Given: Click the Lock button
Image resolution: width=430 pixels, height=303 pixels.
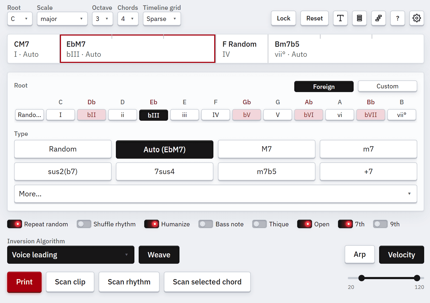Looking at the screenshot, I should 284,18.
